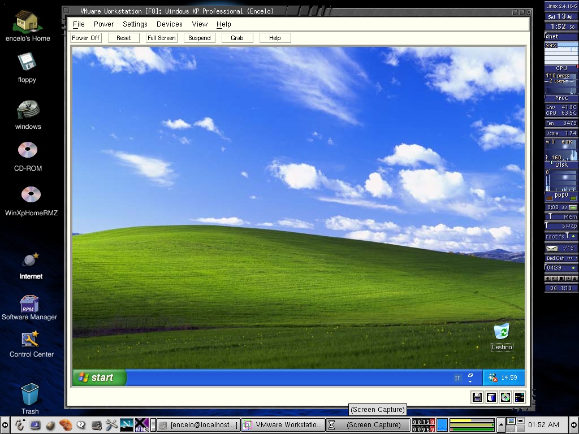579x434 pixels.
Task: Click the CPU chart label in GKrellM
Action: coord(561,68)
